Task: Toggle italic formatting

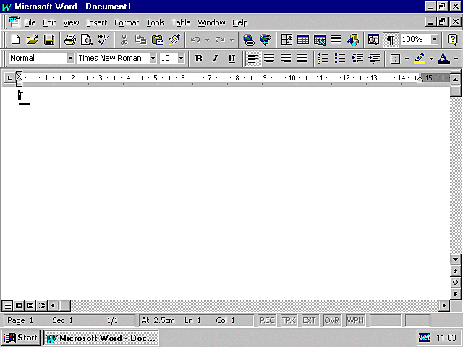Action: coord(216,59)
